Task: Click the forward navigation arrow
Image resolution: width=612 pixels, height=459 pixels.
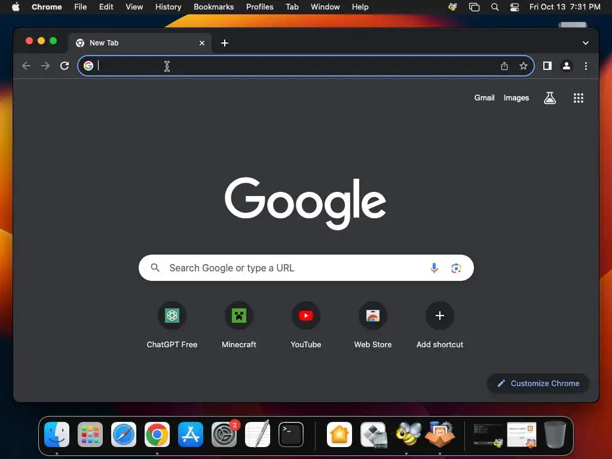Action: click(x=45, y=66)
